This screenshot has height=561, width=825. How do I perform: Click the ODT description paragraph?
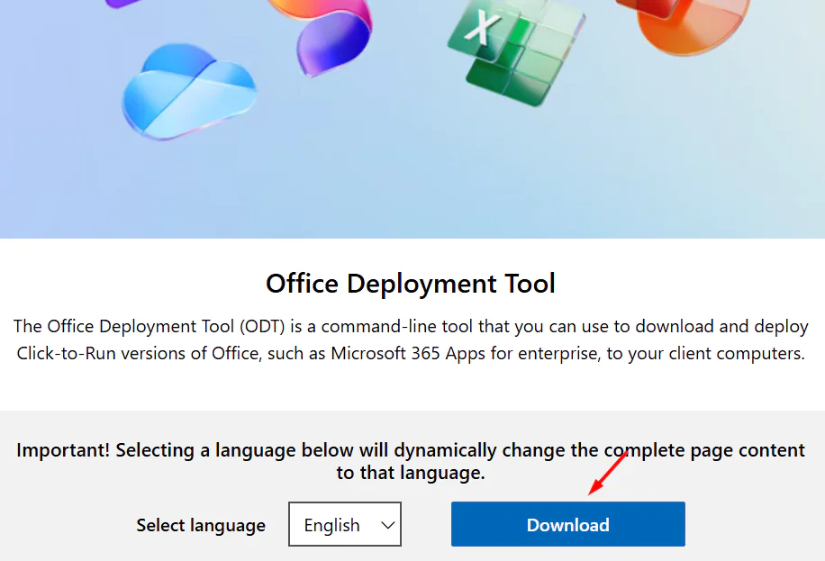pyautogui.click(x=411, y=339)
